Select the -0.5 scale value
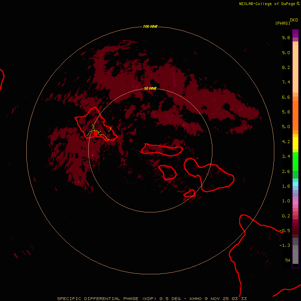Image resolution: width=301 pixels, height=301 pixels. tap(285, 231)
